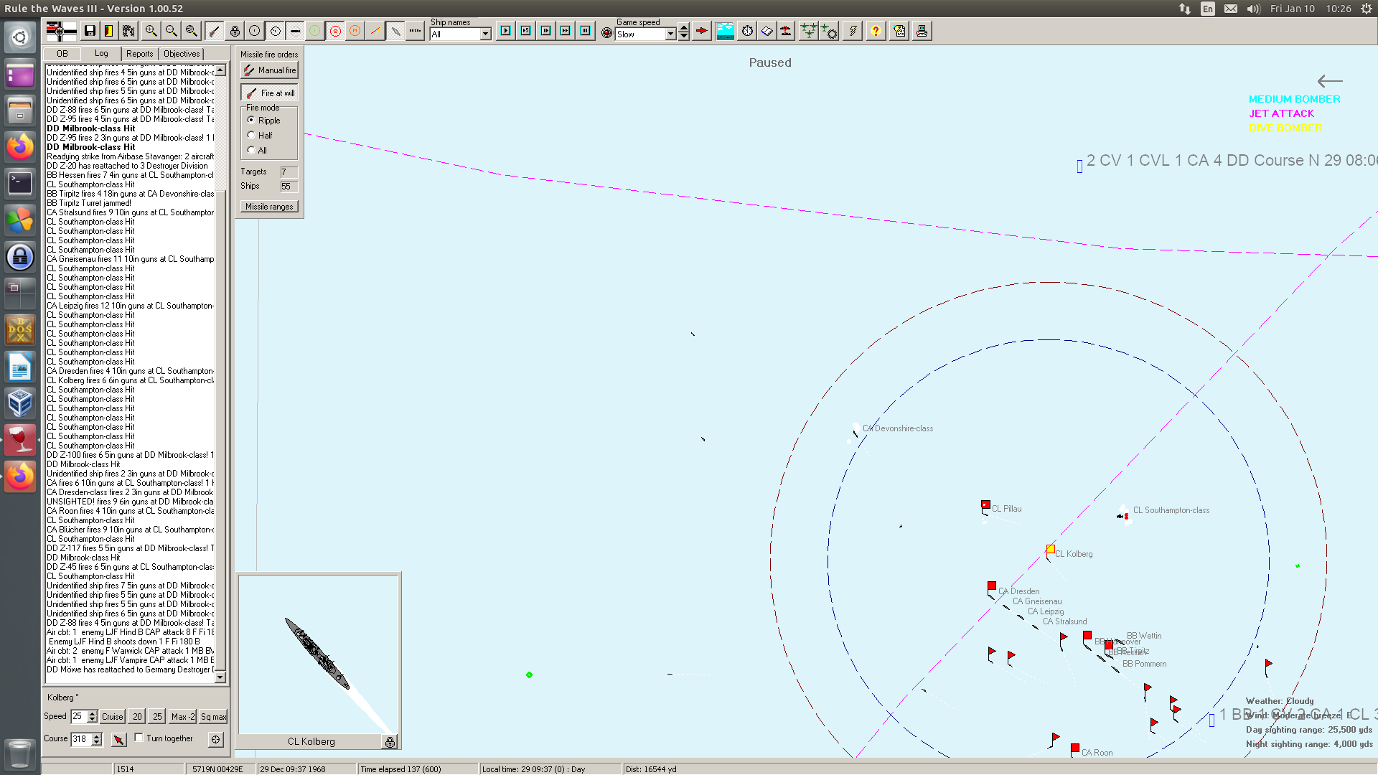1378x775 pixels.
Task: Switch to the OB tab
Action: coord(62,54)
